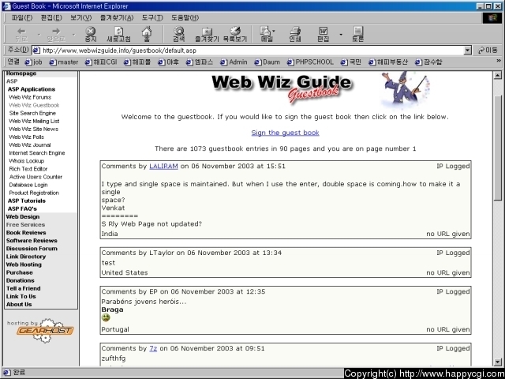Open the 7z author link
This screenshot has width=505, height=379.
(x=153, y=348)
